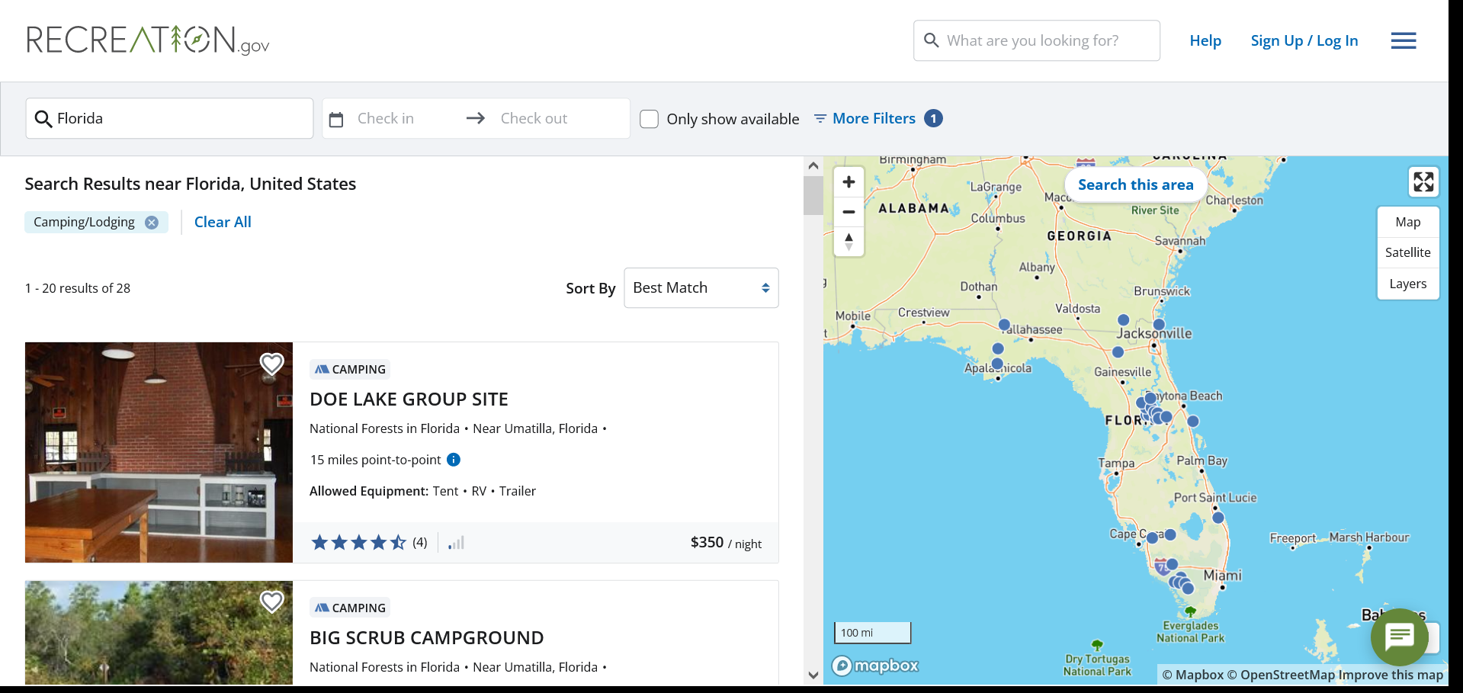Show info for 15 miles point-to-point
1463x693 pixels.
tap(454, 460)
